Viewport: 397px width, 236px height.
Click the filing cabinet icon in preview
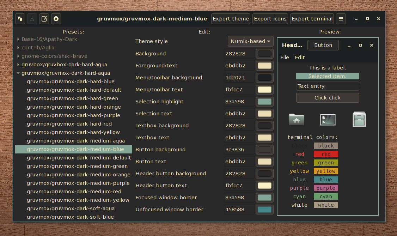pos(359,119)
